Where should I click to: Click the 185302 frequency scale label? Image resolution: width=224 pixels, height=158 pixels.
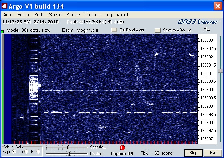point(206,57)
